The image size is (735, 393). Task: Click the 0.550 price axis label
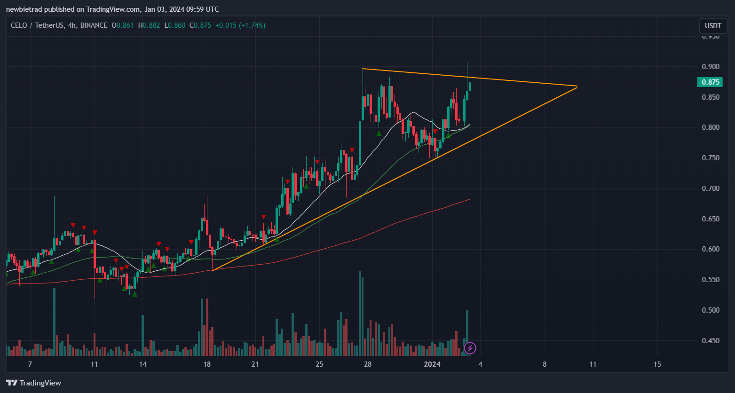coord(711,280)
